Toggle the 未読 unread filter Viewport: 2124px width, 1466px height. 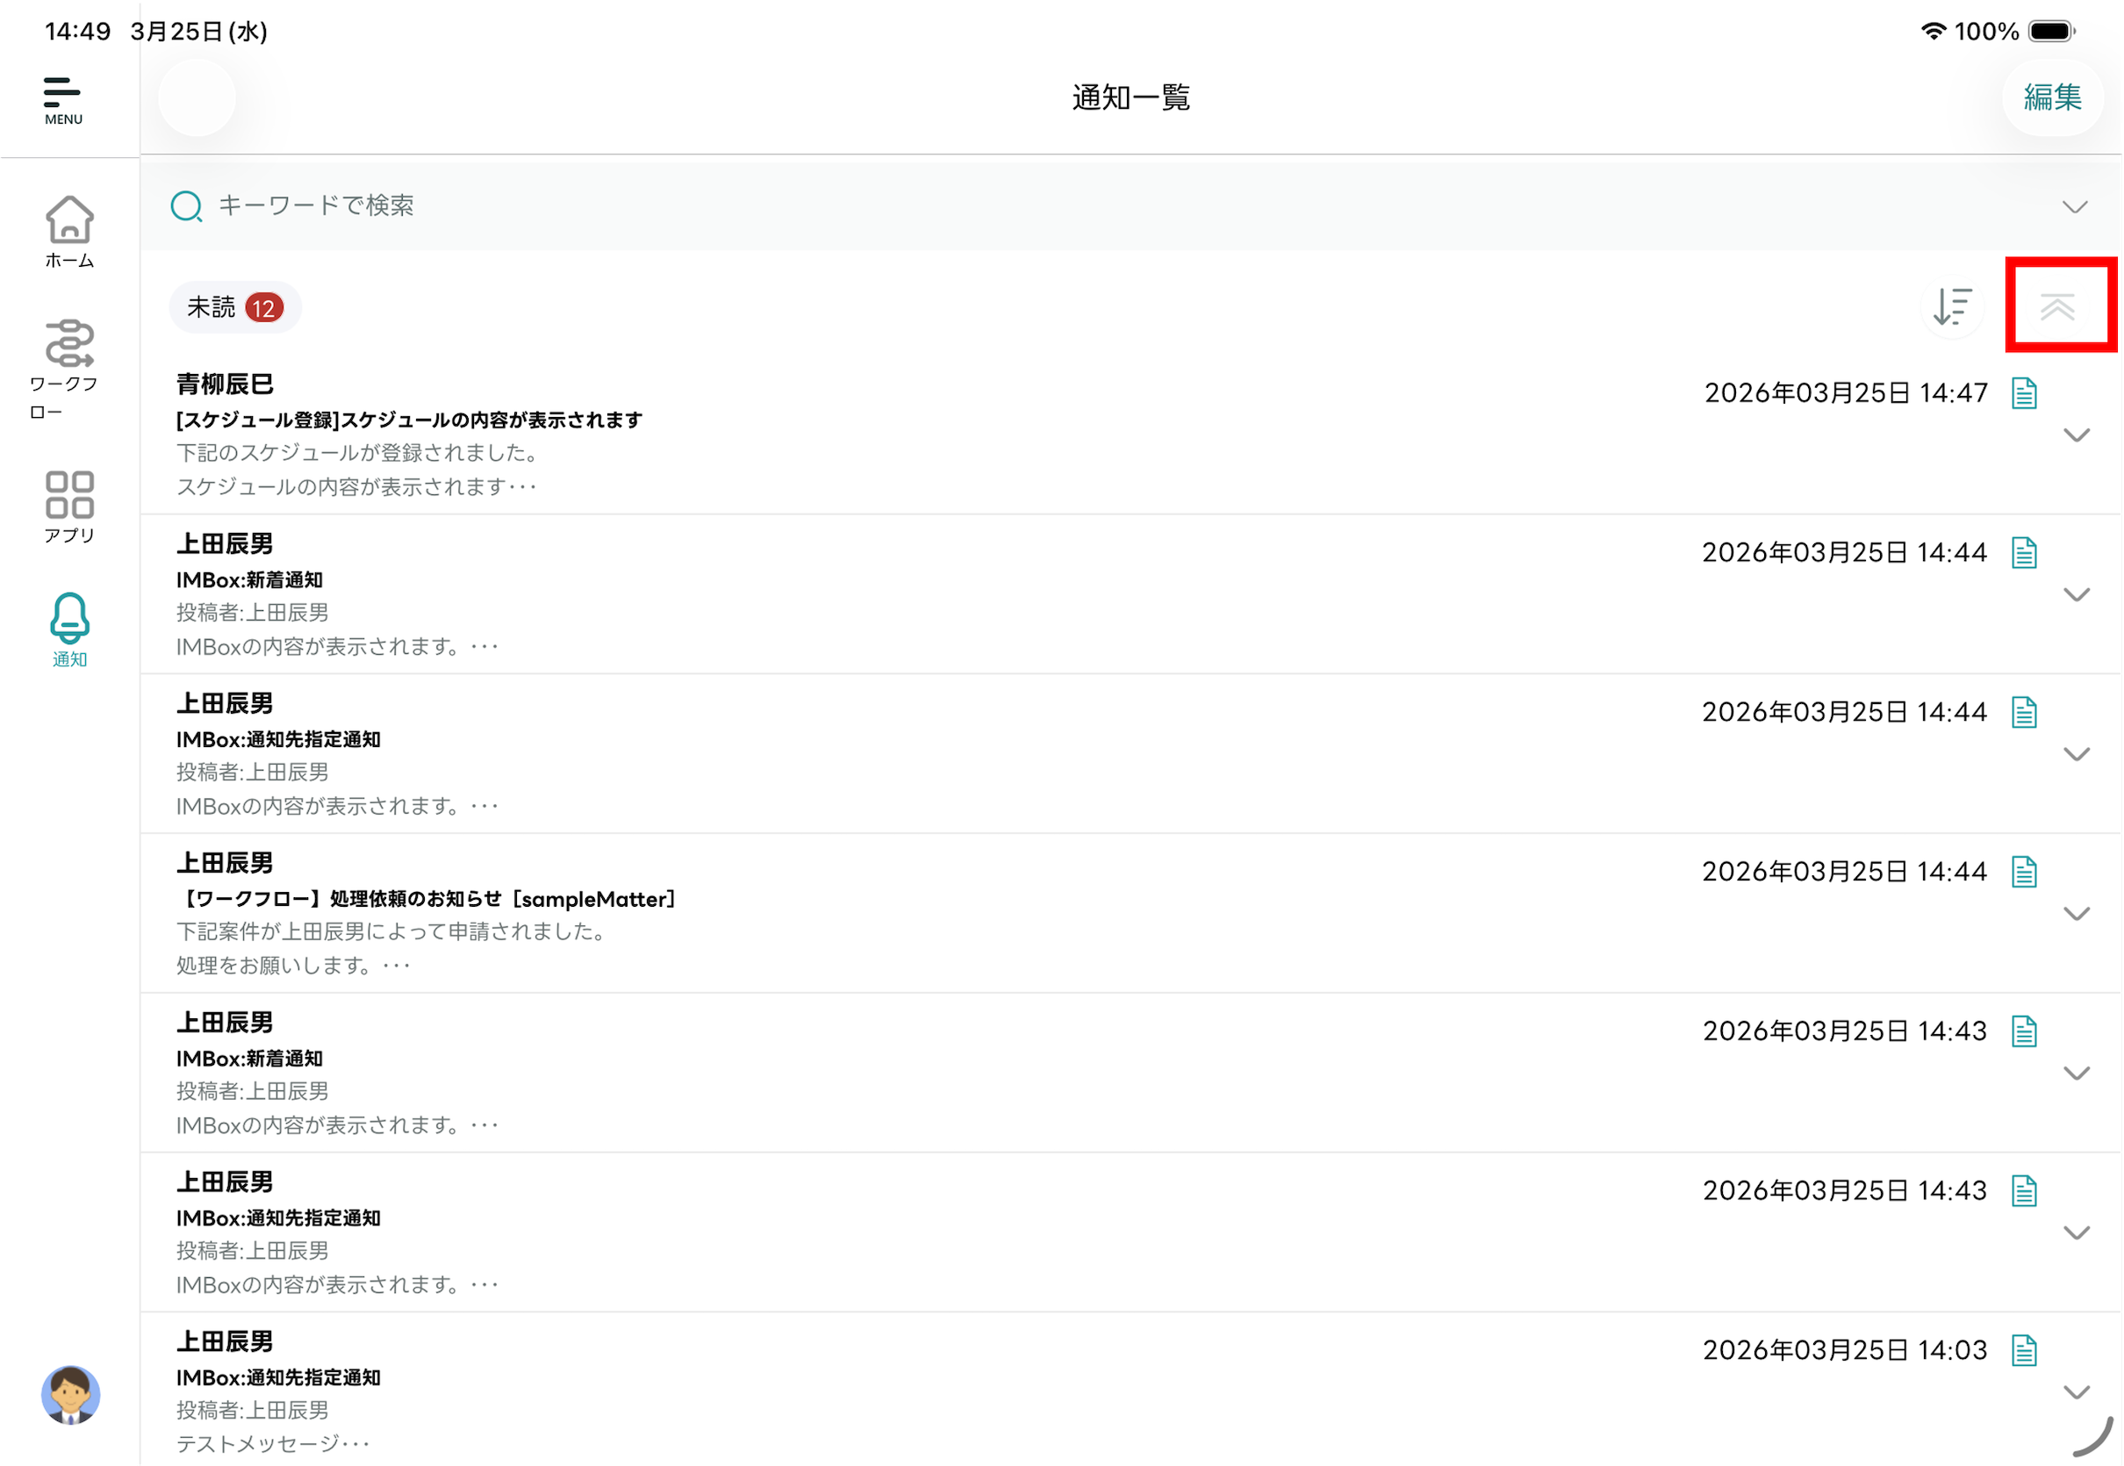tap(234, 306)
